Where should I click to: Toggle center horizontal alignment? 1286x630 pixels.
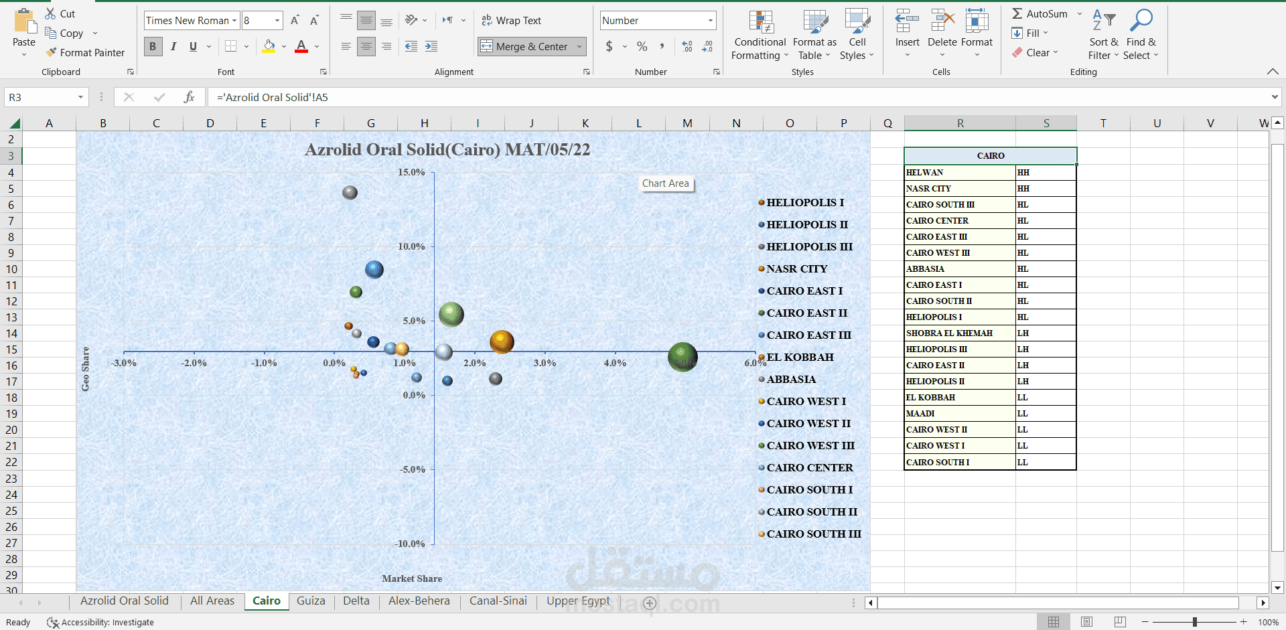[366, 46]
